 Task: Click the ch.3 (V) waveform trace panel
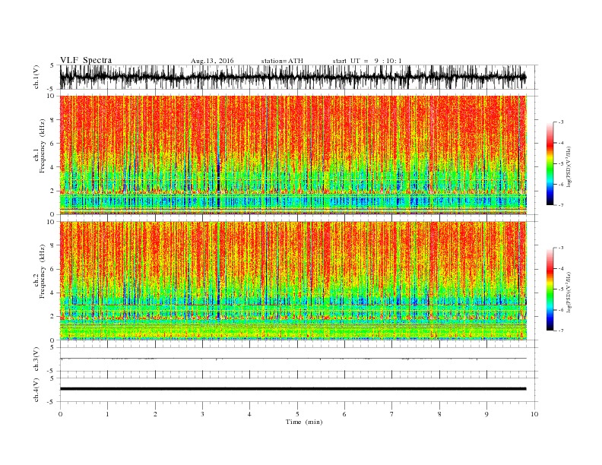pos(298,359)
